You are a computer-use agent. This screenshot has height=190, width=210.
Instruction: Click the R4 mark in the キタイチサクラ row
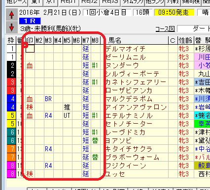point(48,149)
